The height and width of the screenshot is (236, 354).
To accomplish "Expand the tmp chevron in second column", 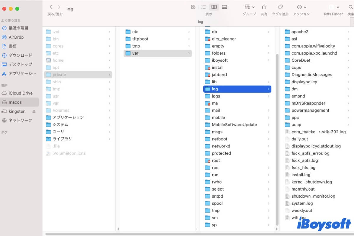I will (189, 46).
